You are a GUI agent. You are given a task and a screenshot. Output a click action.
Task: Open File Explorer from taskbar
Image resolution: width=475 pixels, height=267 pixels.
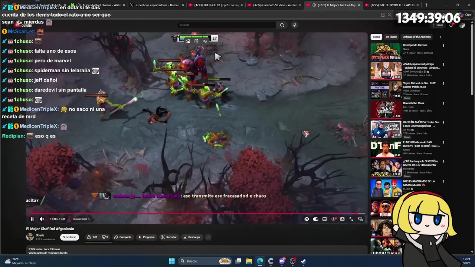[x=249, y=261]
